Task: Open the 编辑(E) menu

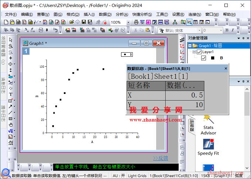Action: (x=27, y=14)
